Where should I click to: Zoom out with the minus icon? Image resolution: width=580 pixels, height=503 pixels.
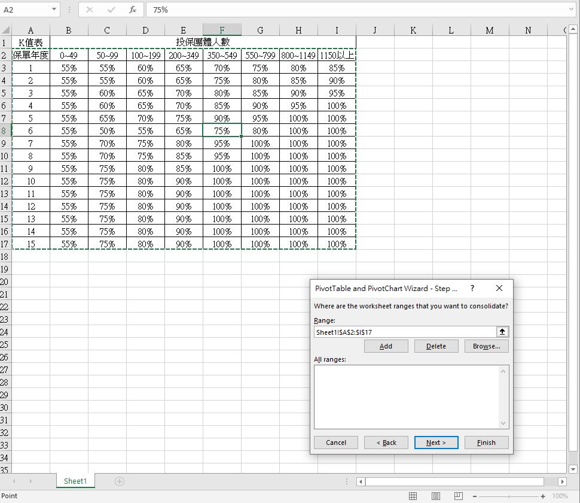tap(475, 496)
